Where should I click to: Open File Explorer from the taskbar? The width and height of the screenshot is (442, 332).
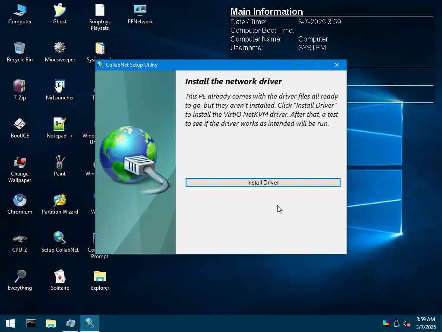(51, 323)
